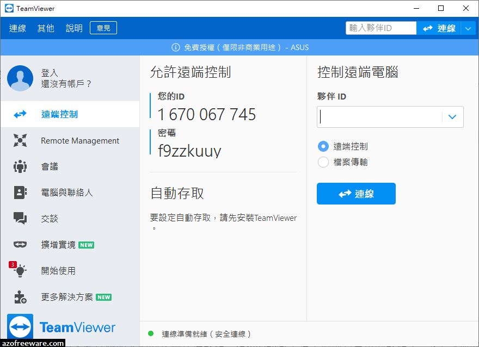Click NEW badge beside 擴增實境
479x347 pixels.
87,245
